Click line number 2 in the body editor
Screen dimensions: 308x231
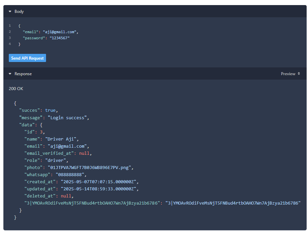point(9,31)
